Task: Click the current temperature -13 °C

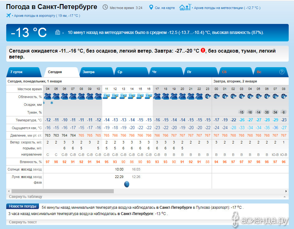Action: click(x=29, y=33)
